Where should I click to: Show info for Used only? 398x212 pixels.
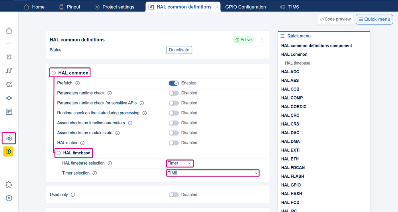pos(73,195)
